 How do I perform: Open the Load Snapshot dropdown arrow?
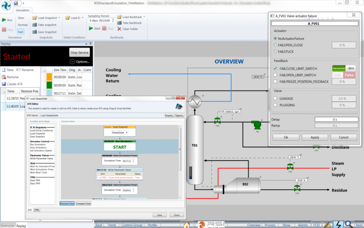(x=59, y=18)
